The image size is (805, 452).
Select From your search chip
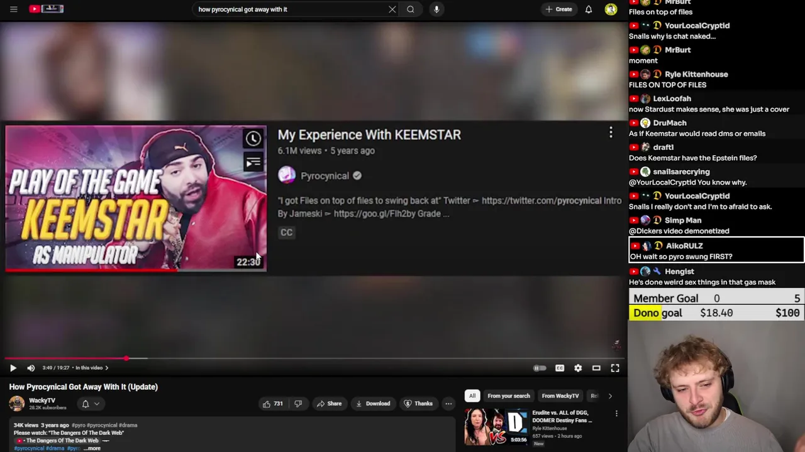pyautogui.click(x=509, y=395)
